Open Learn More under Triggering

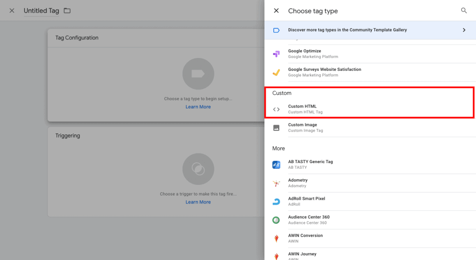pos(198,202)
